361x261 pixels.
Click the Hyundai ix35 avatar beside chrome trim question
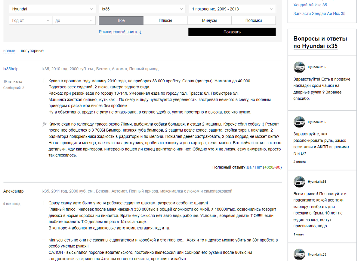click(x=299, y=67)
